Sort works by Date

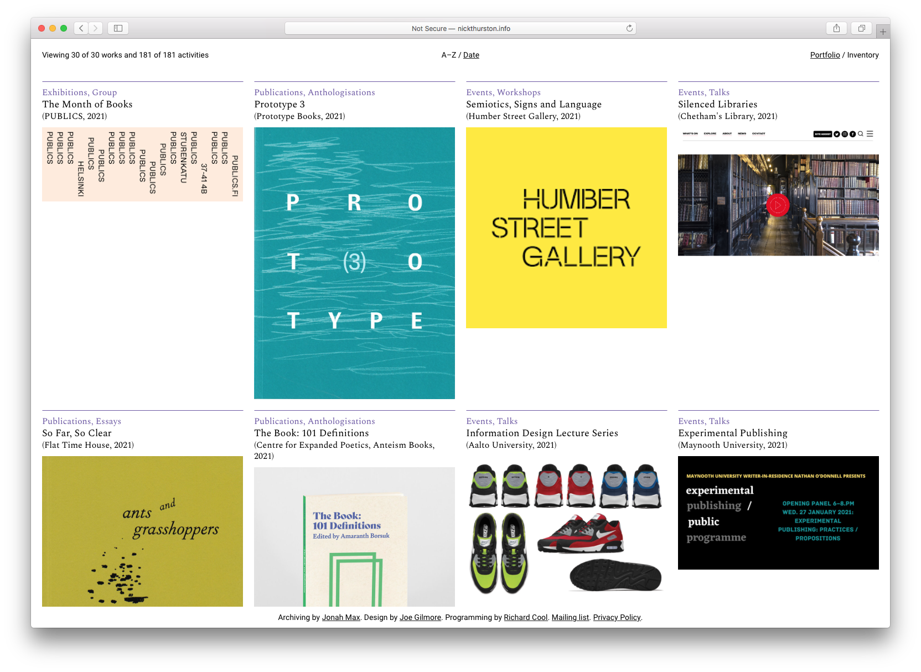click(471, 55)
